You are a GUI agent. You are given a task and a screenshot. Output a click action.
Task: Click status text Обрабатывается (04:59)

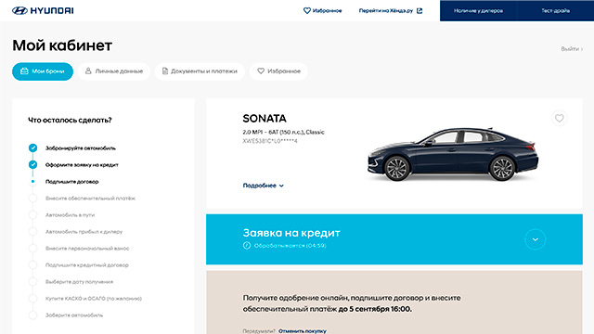290,245
